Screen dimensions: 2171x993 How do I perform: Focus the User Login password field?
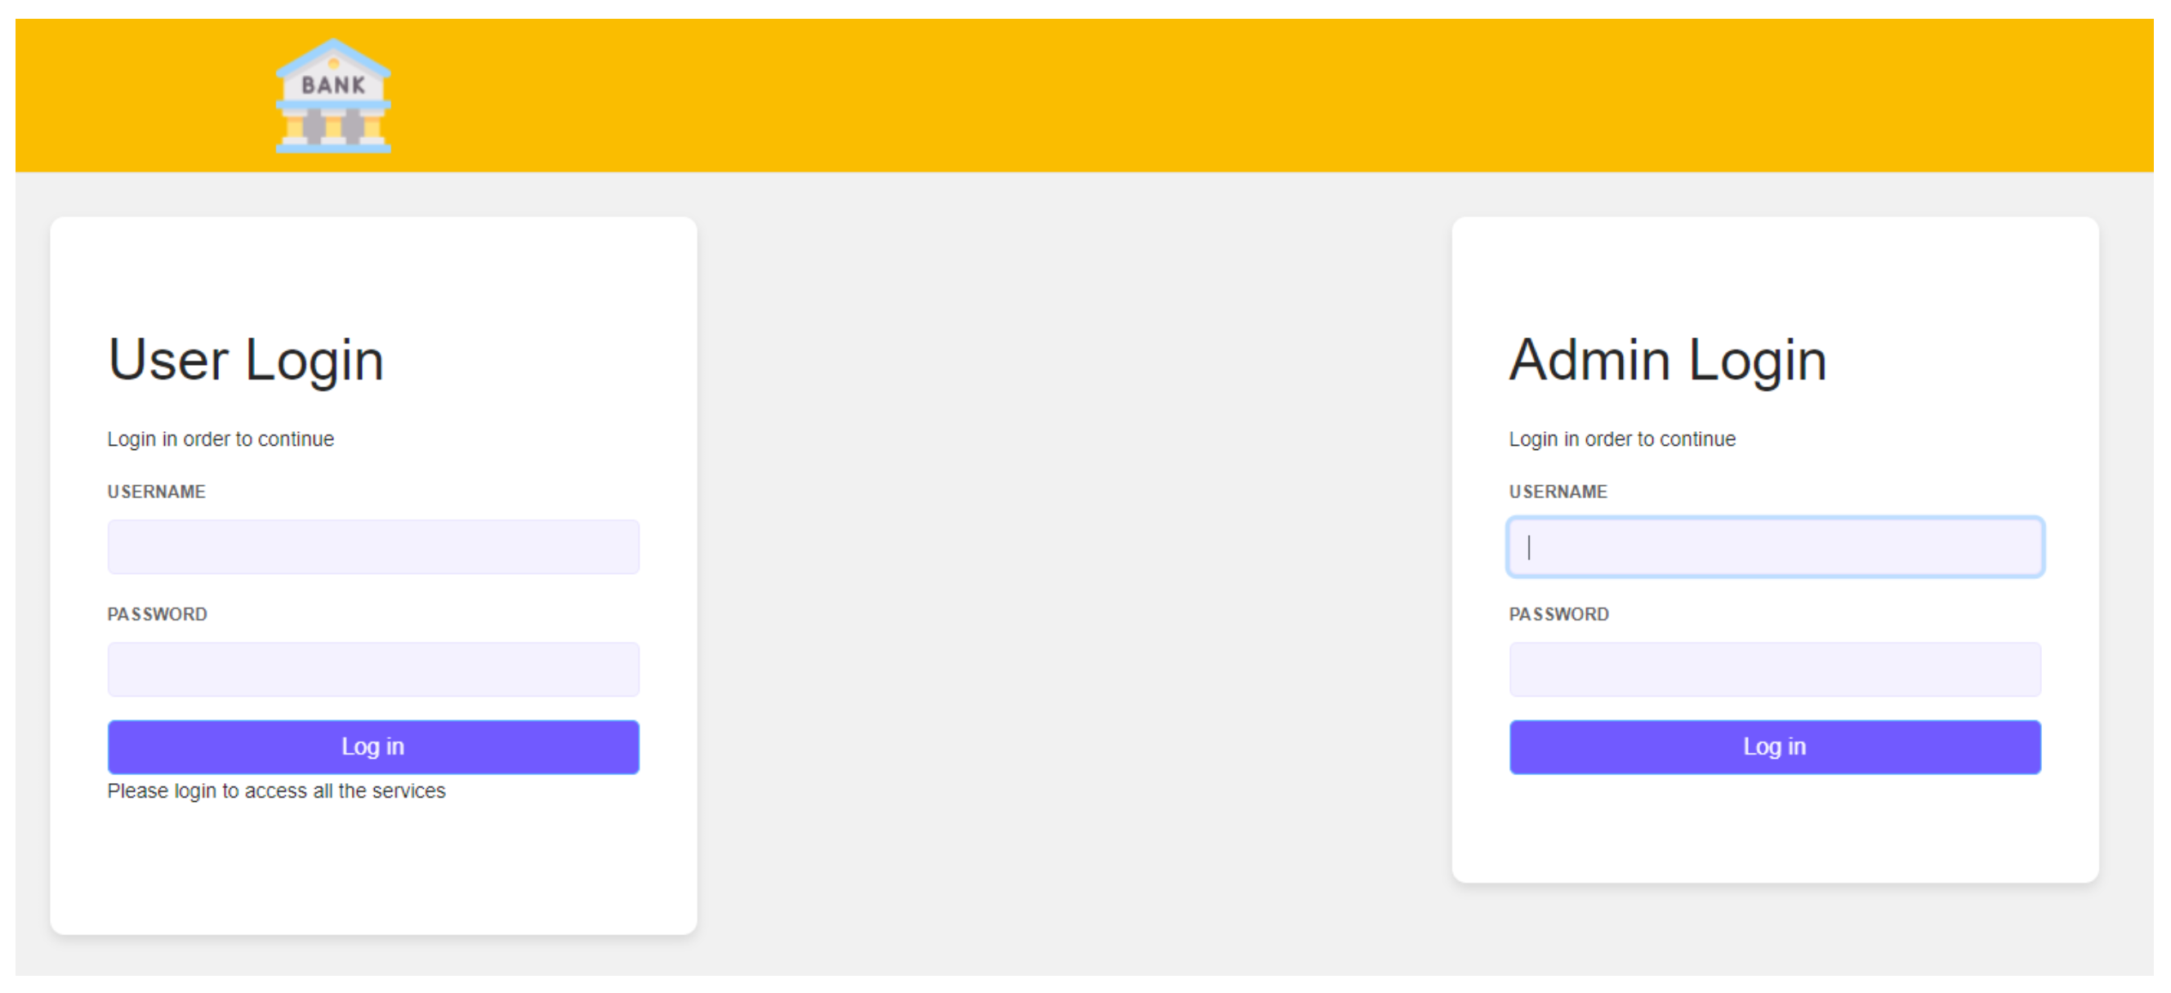pos(373,670)
